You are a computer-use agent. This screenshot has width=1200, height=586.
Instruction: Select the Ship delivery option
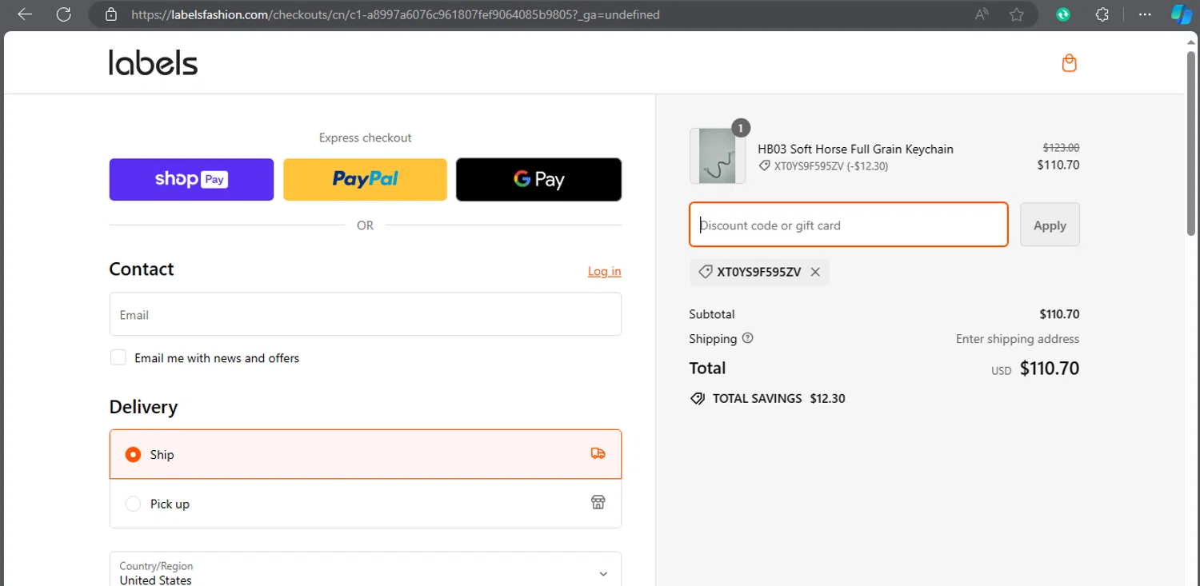click(x=134, y=455)
